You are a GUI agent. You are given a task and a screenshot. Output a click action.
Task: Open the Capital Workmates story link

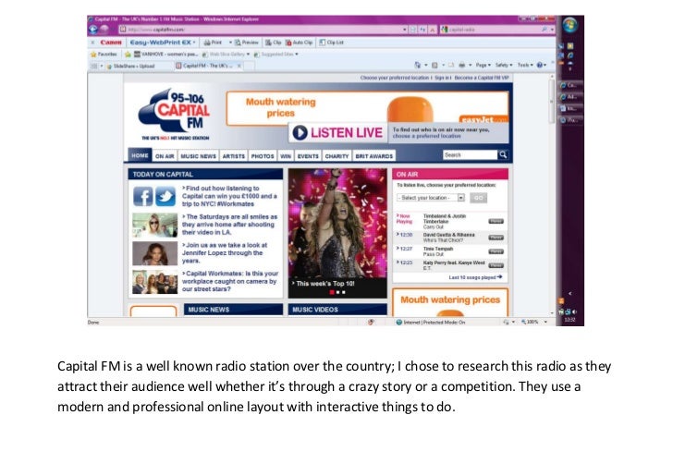point(230,281)
